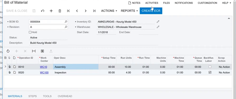The width and height of the screenshot is (236, 99).
Task: Check Backflush Labor for operation 0010
Action: click(210, 67)
